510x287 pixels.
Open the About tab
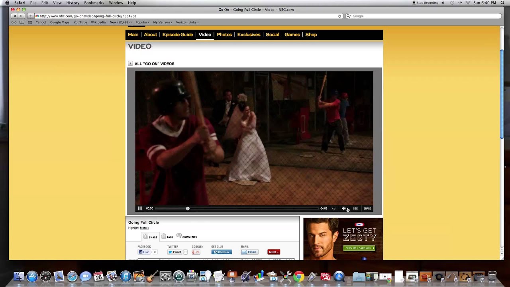pyautogui.click(x=150, y=35)
